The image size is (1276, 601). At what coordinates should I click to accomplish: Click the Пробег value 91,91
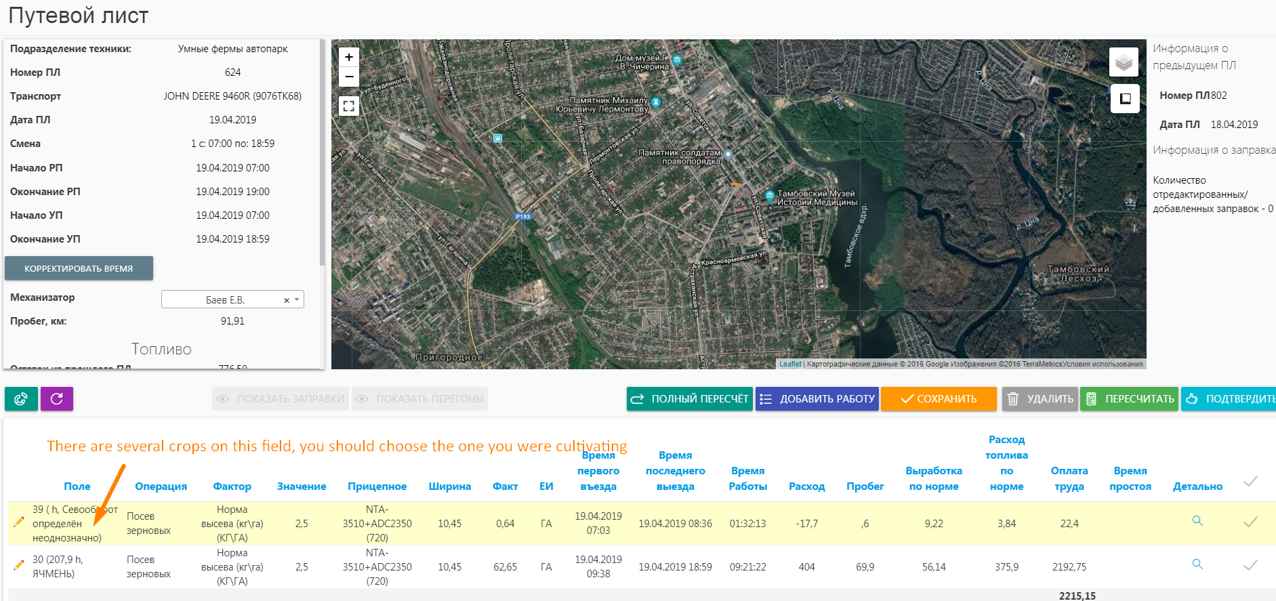tap(232, 321)
